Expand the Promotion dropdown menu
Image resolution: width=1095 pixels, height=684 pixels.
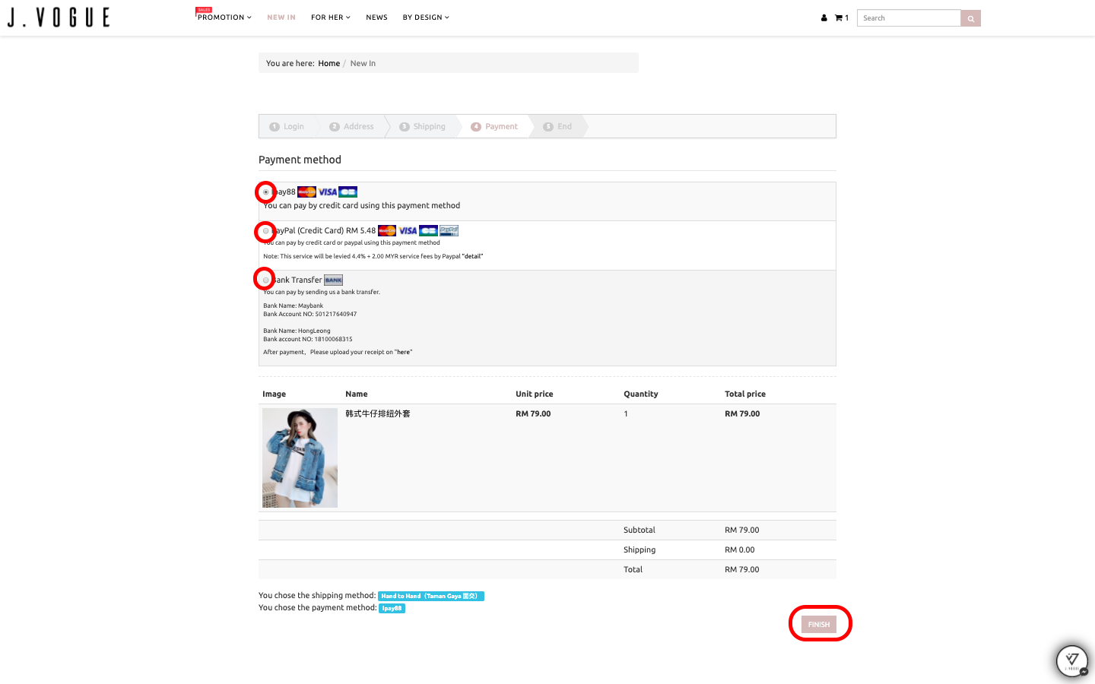coord(224,17)
